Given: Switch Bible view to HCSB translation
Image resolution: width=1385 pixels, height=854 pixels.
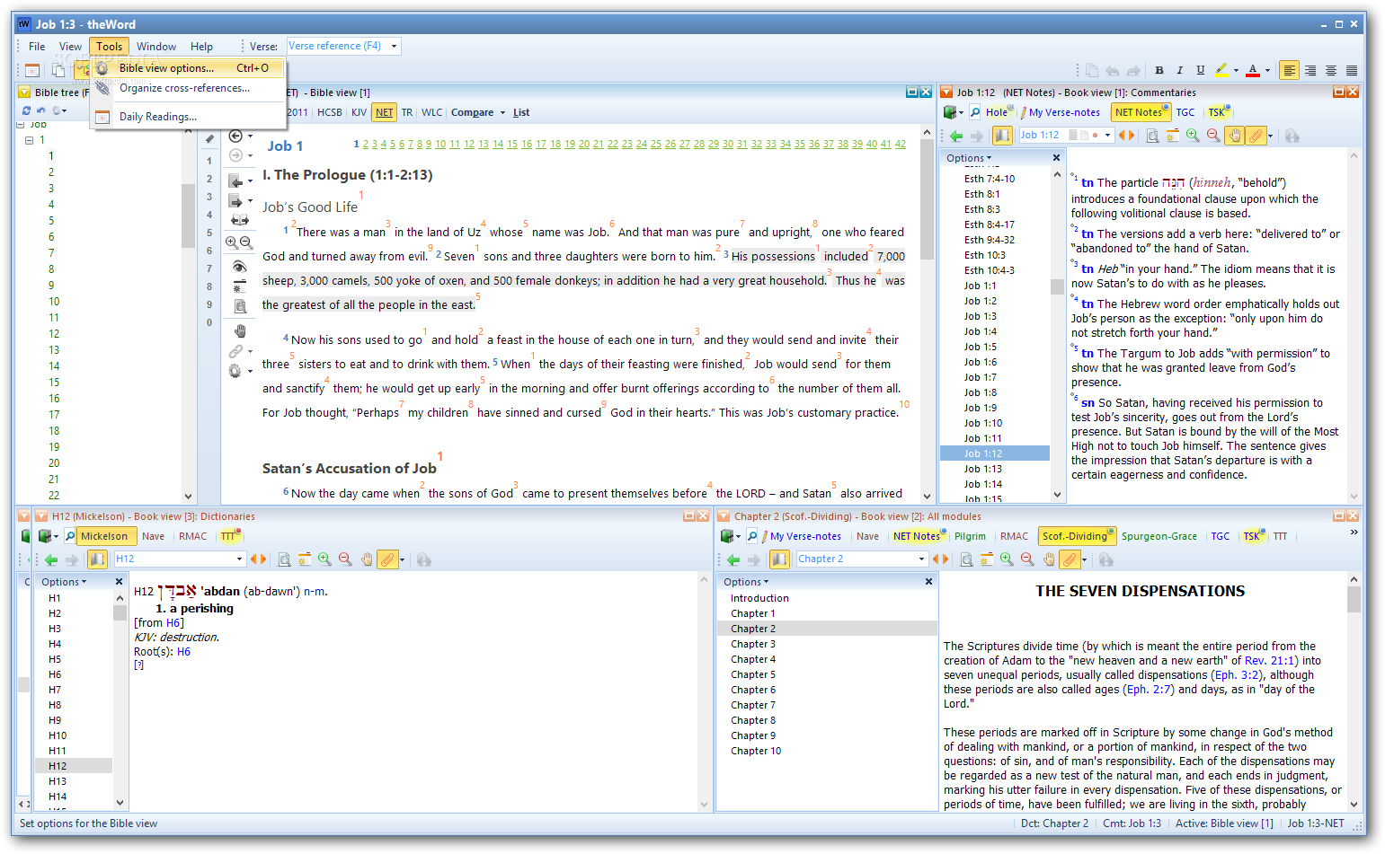Looking at the screenshot, I should 330,112.
